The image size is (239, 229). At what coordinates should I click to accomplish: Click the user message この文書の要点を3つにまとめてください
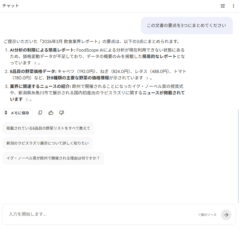tap(187, 25)
